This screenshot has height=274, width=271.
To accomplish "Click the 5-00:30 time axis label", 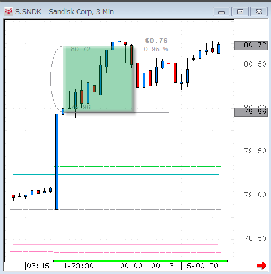I will [x=203, y=266].
